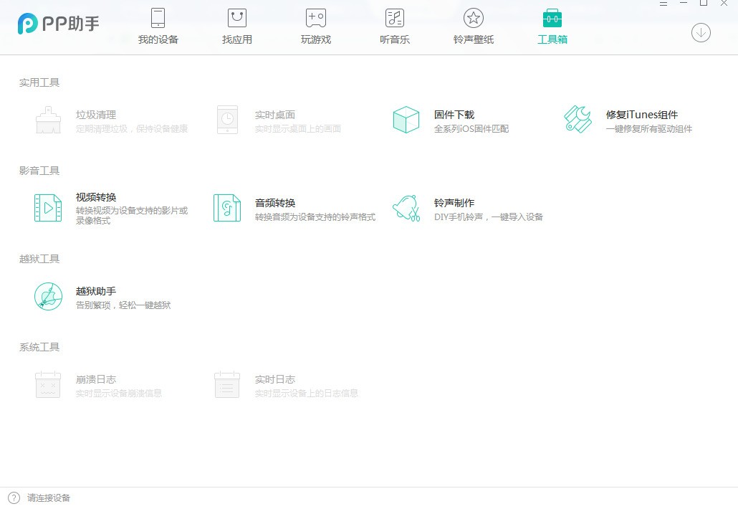This screenshot has height=509, width=738.
Task: Click the 固件下载 cube icon
Action: coord(406,120)
